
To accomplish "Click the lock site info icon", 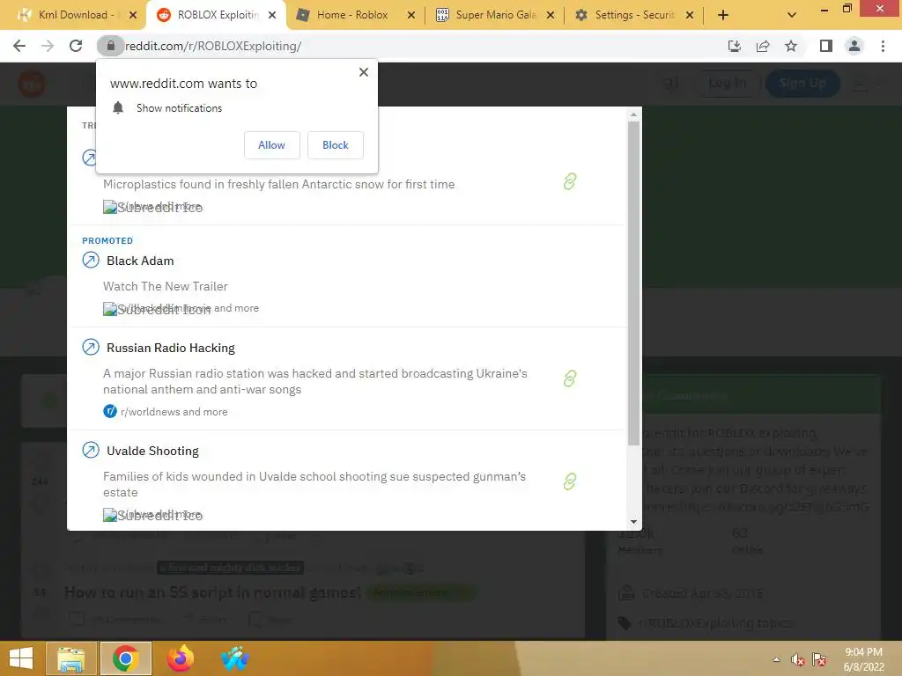I will (110, 46).
